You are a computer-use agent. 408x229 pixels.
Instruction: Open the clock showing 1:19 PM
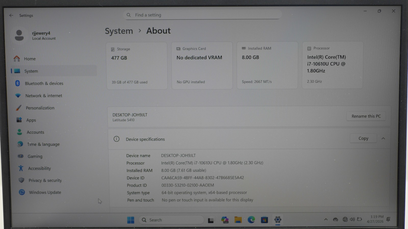click(x=376, y=219)
